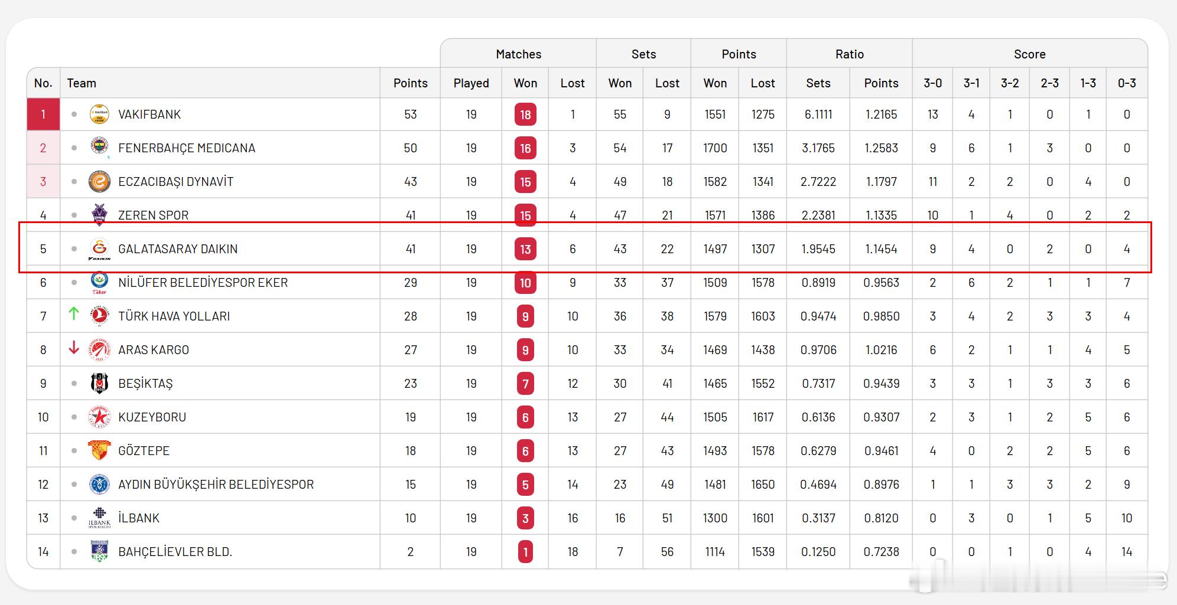Click the Kuzeyboru red star logo
The width and height of the screenshot is (1177, 605).
click(x=99, y=417)
